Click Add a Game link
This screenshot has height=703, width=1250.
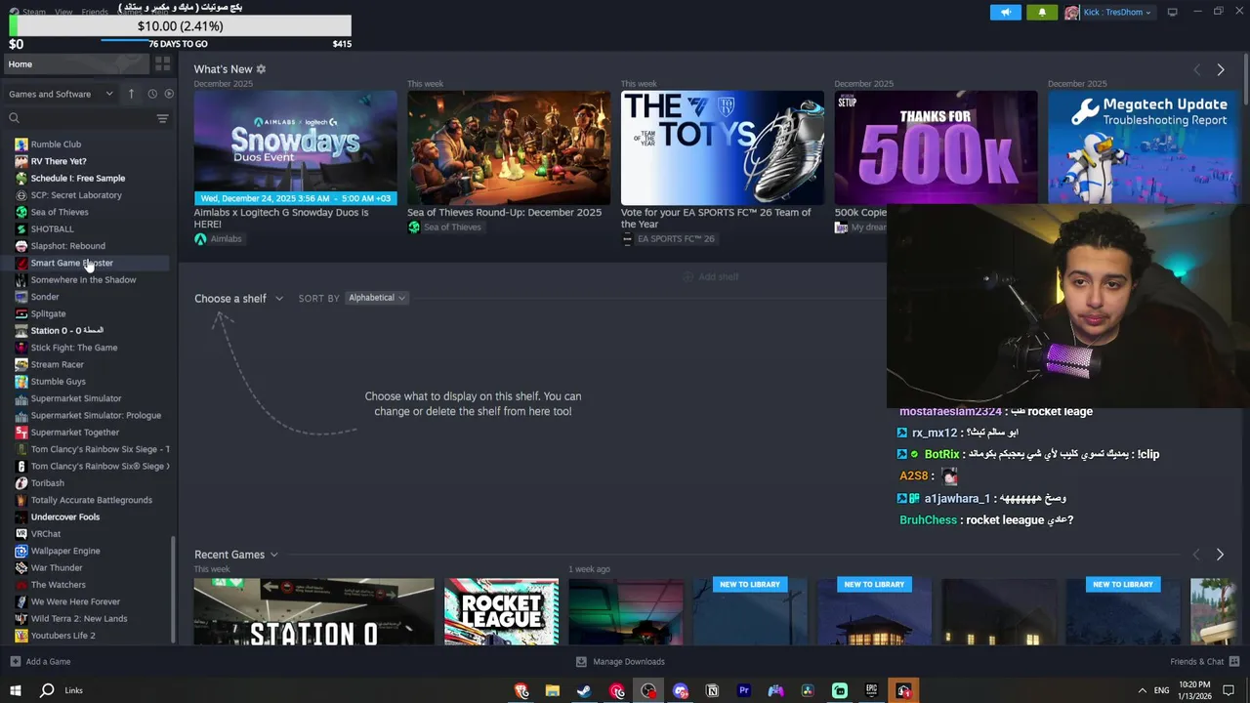click(x=48, y=661)
